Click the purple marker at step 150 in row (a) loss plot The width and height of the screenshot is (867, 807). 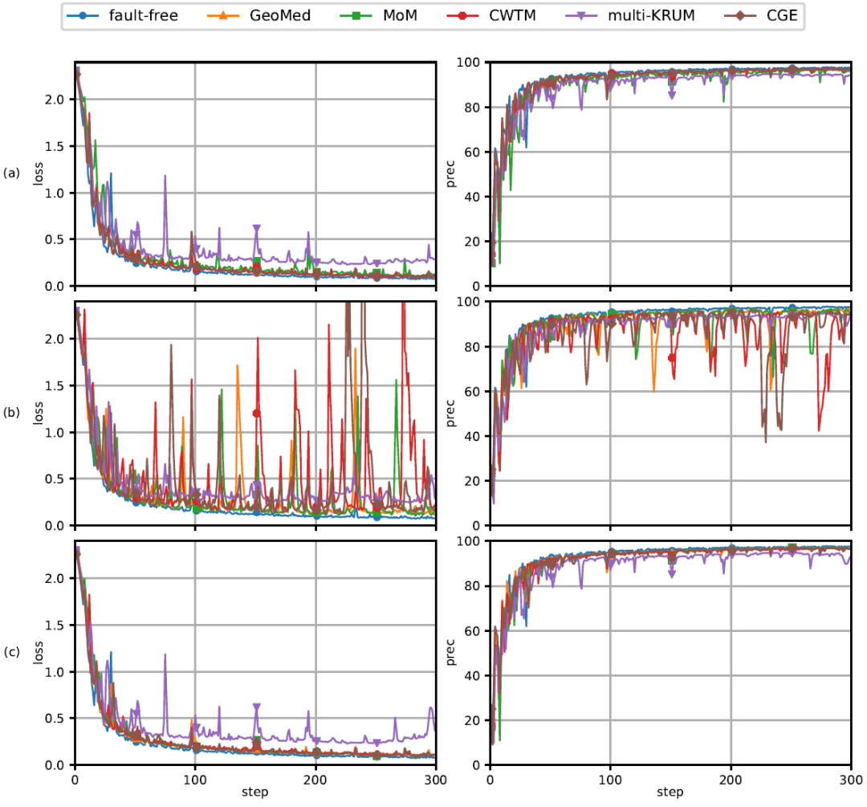point(257,229)
